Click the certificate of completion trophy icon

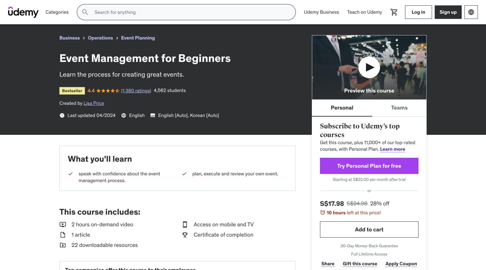tap(185, 235)
